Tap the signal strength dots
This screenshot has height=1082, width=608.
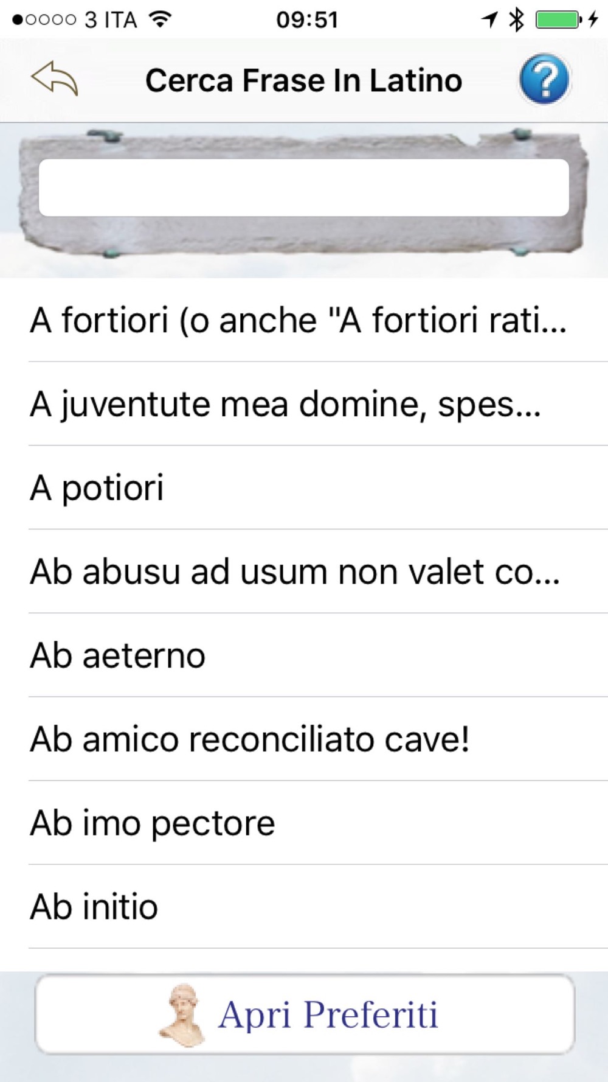click(44, 20)
